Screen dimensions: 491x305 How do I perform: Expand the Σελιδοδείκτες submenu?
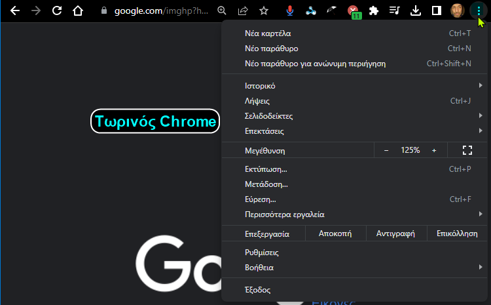pos(354,116)
